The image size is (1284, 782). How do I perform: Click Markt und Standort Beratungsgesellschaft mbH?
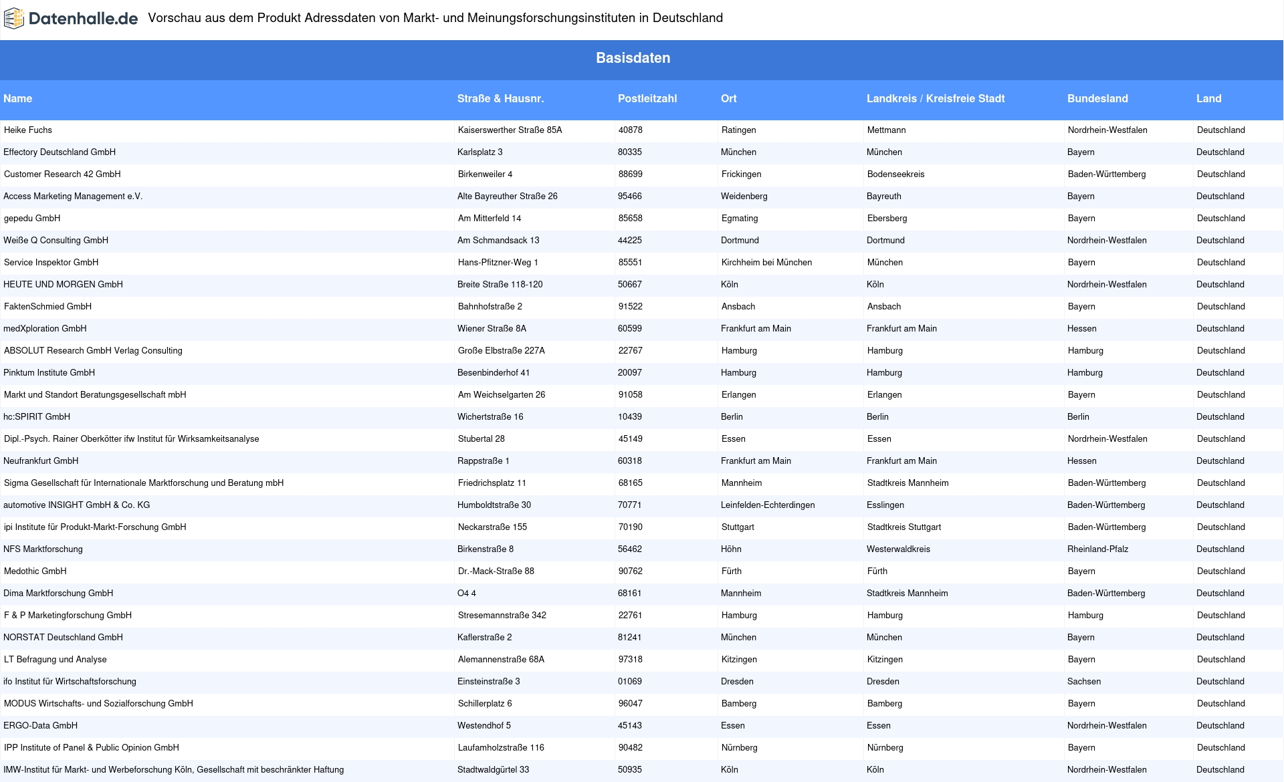(95, 394)
